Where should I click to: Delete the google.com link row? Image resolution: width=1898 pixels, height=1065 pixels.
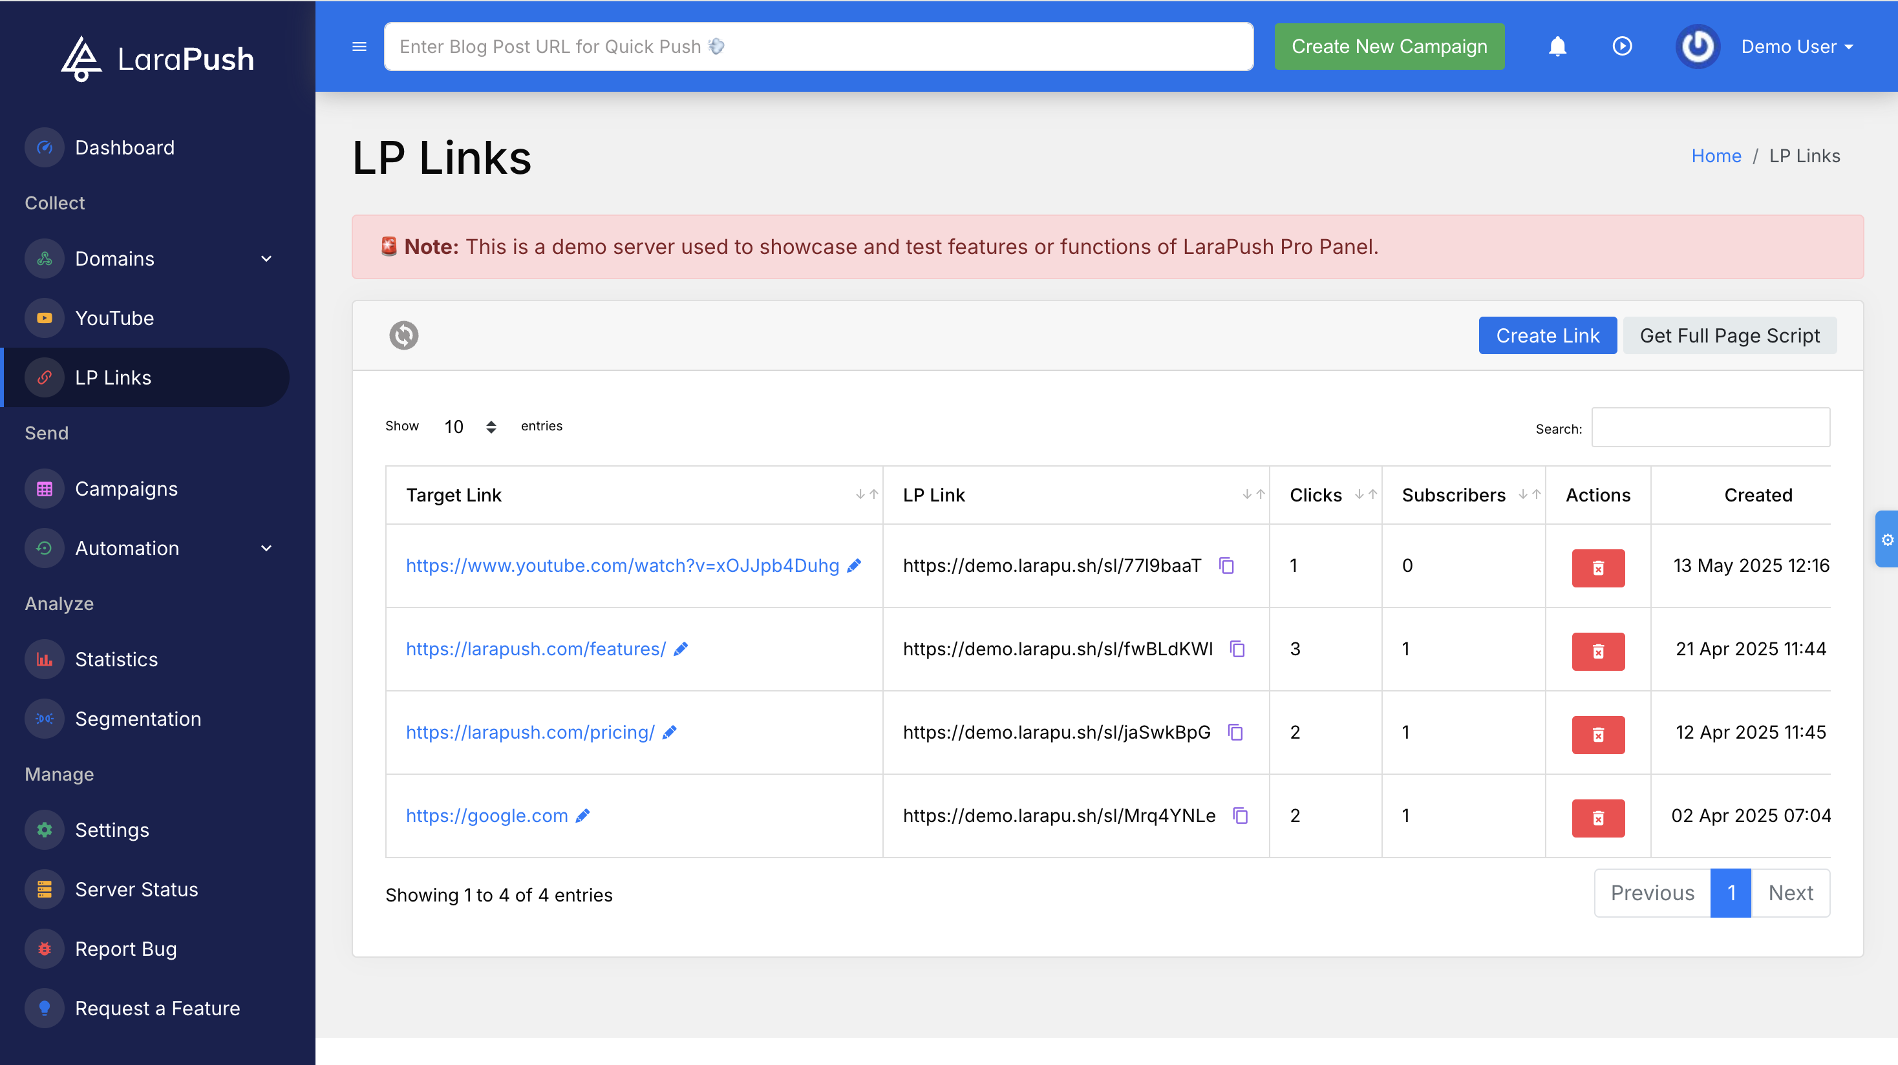coord(1598,817)
